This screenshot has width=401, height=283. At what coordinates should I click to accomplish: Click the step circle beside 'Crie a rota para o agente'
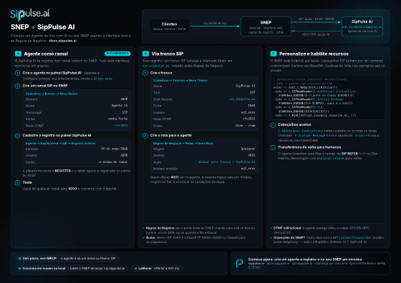pos(145,135)
